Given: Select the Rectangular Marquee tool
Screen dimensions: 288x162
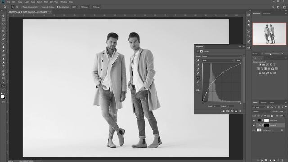Looking at the screenshot, I should pyautogui.click(x=3, y=20).
